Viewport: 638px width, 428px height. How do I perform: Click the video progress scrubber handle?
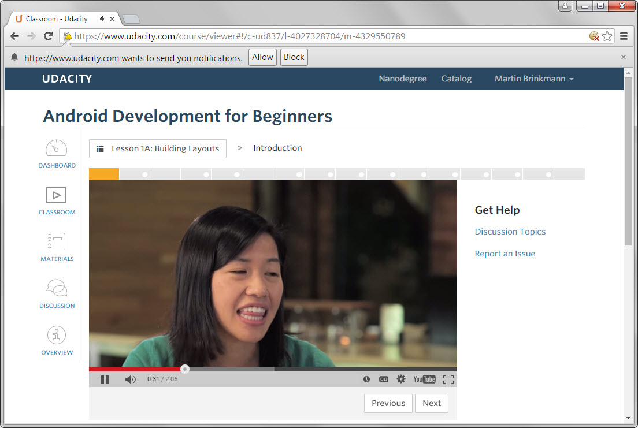pos(185,369)
